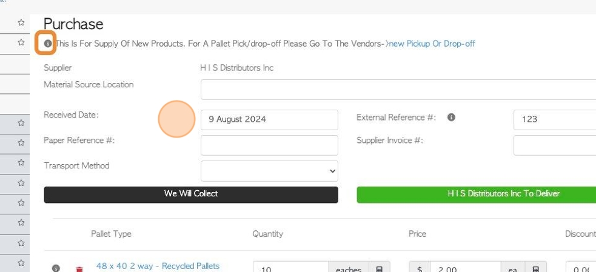Viewport: 596px width, 272px height.
Task: Open the Material Source Location field
Action: coord(398,90)
